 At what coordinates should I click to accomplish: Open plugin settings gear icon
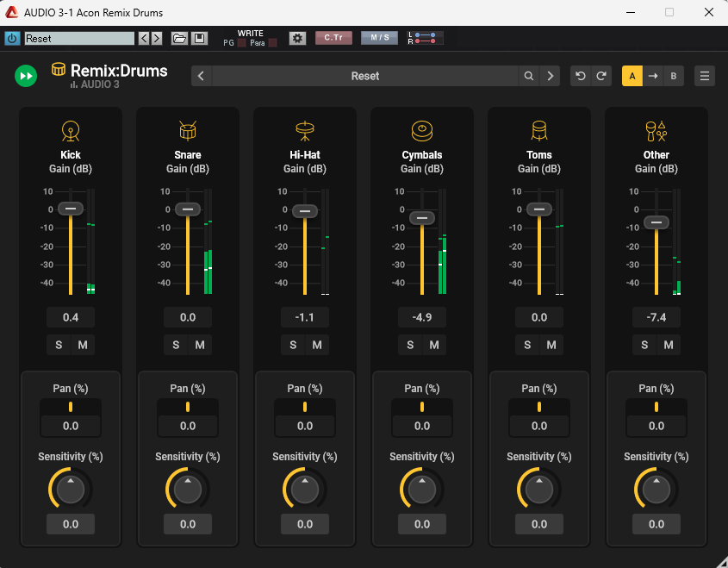tap(297, 38)
